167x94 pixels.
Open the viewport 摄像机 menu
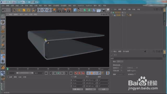tap(16, 14)
